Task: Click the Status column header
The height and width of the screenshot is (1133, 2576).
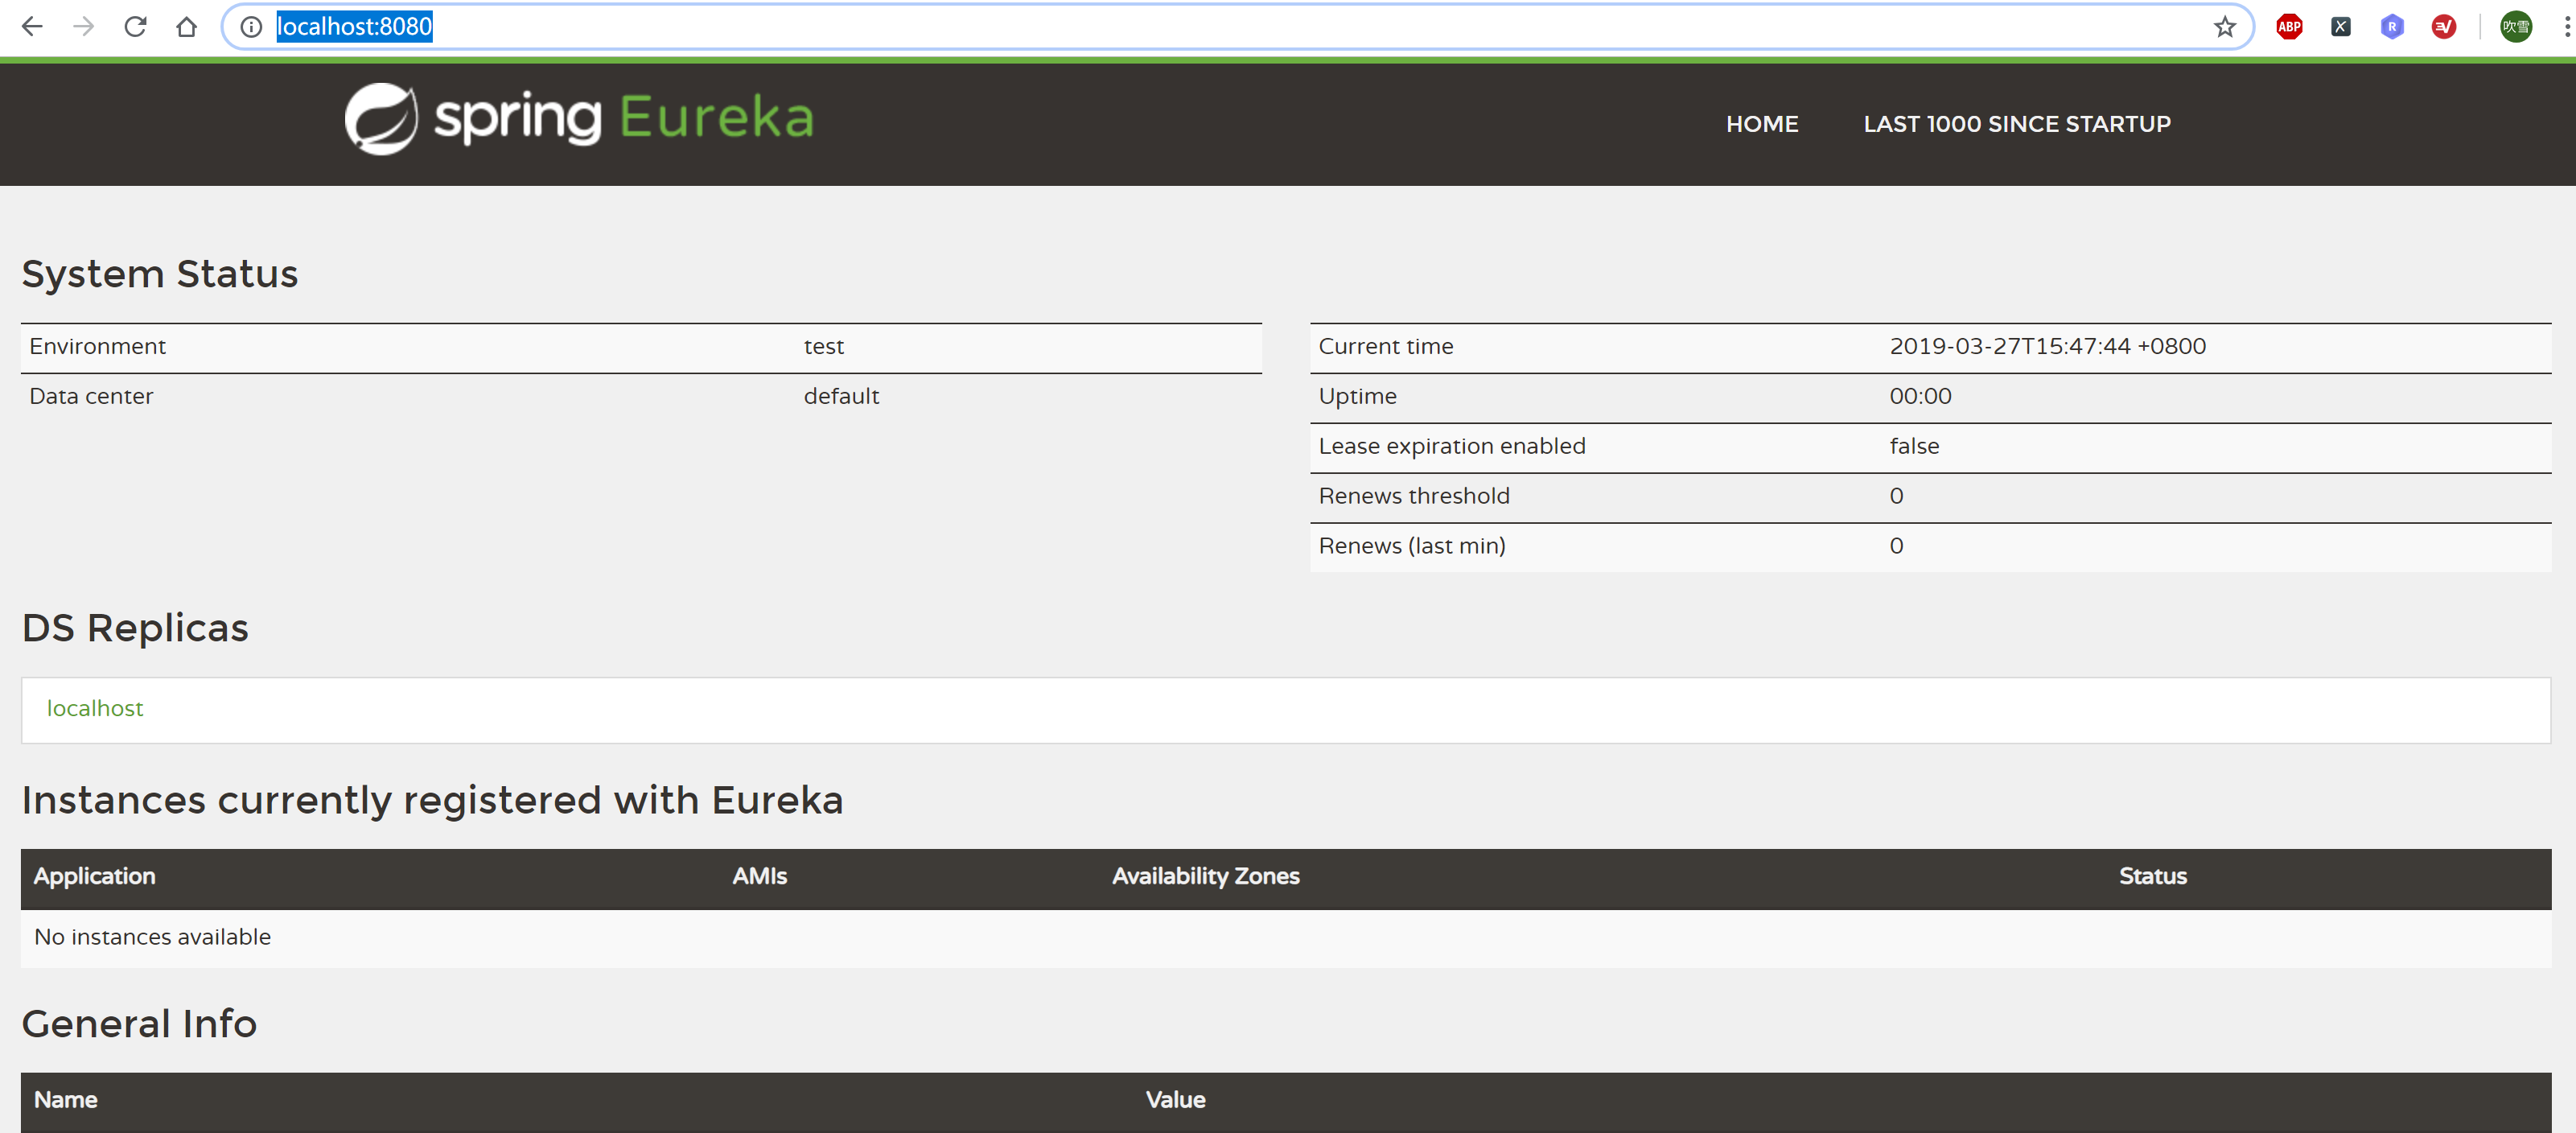Action: pyautogui.click(x=2152, y=876)
